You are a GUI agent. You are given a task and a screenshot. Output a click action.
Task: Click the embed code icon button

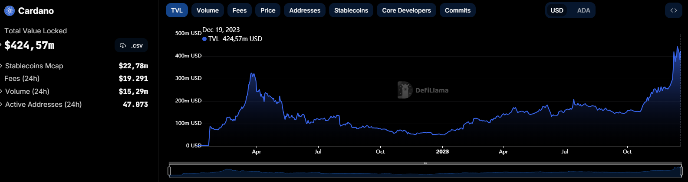tap(673, 10)
